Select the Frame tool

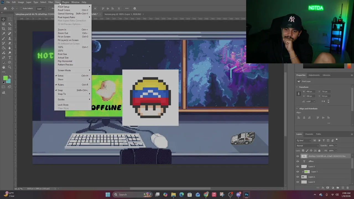click(x=10, y=29)
